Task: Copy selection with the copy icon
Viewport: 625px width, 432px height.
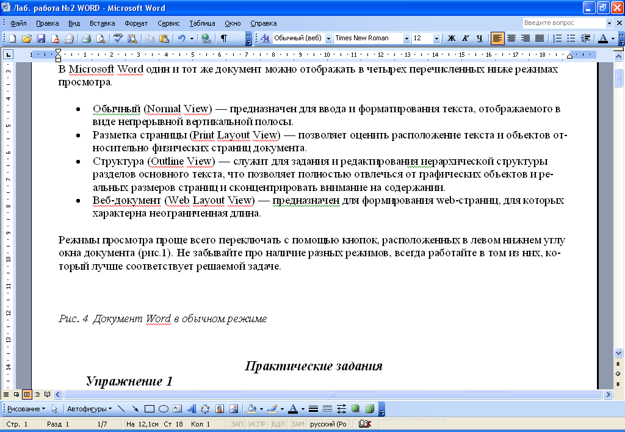Action: click(x=150, y=38)
